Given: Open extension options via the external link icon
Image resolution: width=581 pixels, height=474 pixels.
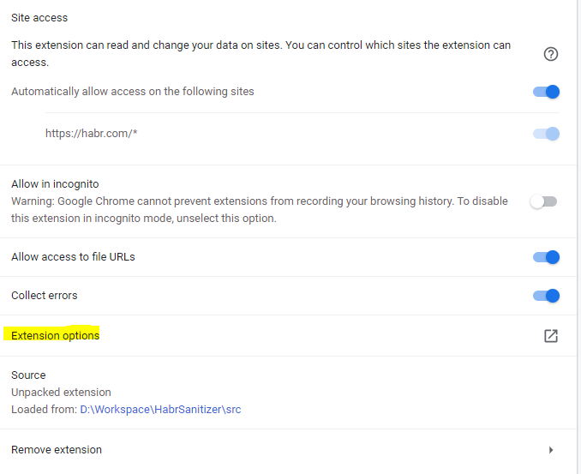Looking at the screenshot, I should [551, 336].
